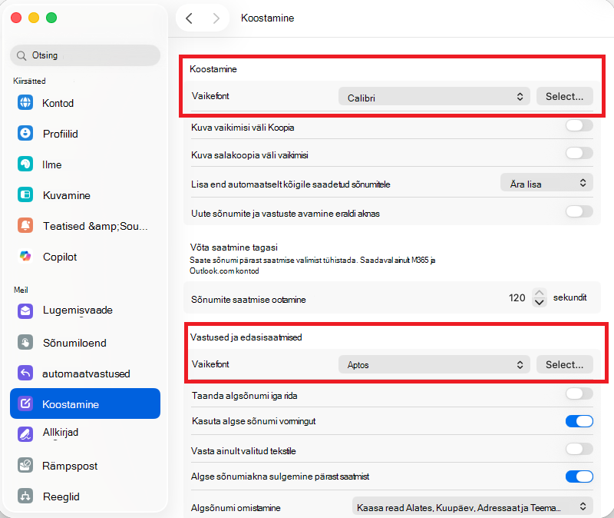Open the Calibri default font dropdown
Image resolution: width=614 pixels, height=518 pixels.
(x=434, y=97)
